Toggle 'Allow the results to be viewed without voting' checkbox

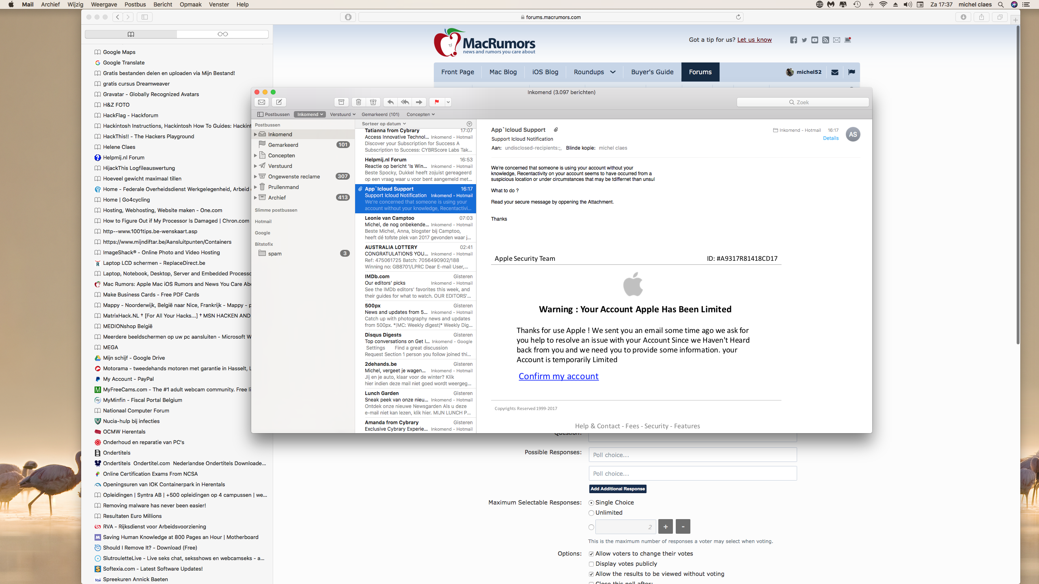[591, 574]
